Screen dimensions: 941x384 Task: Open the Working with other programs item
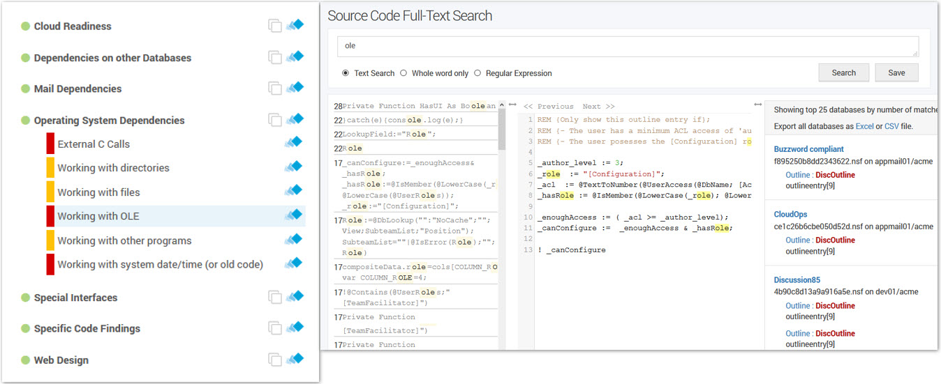coord(124,240)
